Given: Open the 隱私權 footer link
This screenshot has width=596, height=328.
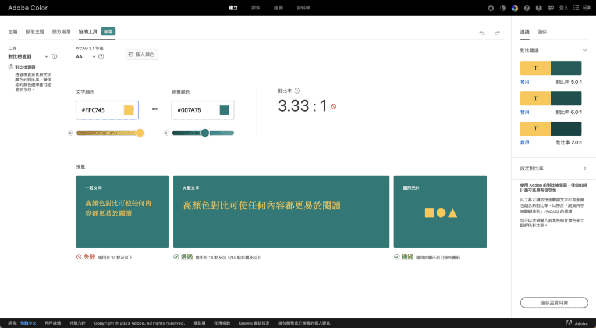Looking at the screenshot, I should (200, 323).
